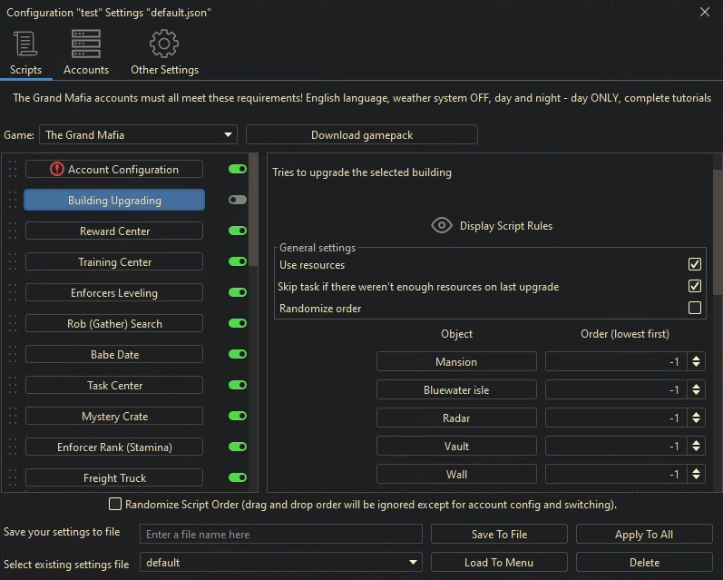Click the Mansion order input field
This screenshot has width=723, height=580.
616,361
